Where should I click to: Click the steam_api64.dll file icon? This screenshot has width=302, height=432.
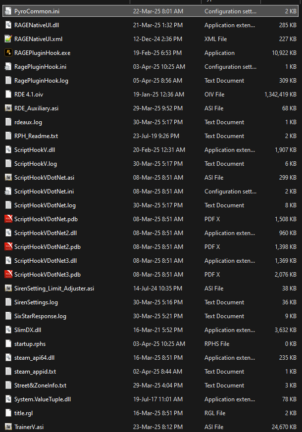(x=8, y=358)
